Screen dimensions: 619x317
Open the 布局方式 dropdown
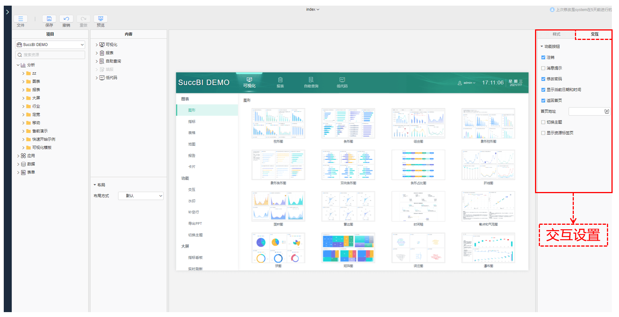click(141, 196)
